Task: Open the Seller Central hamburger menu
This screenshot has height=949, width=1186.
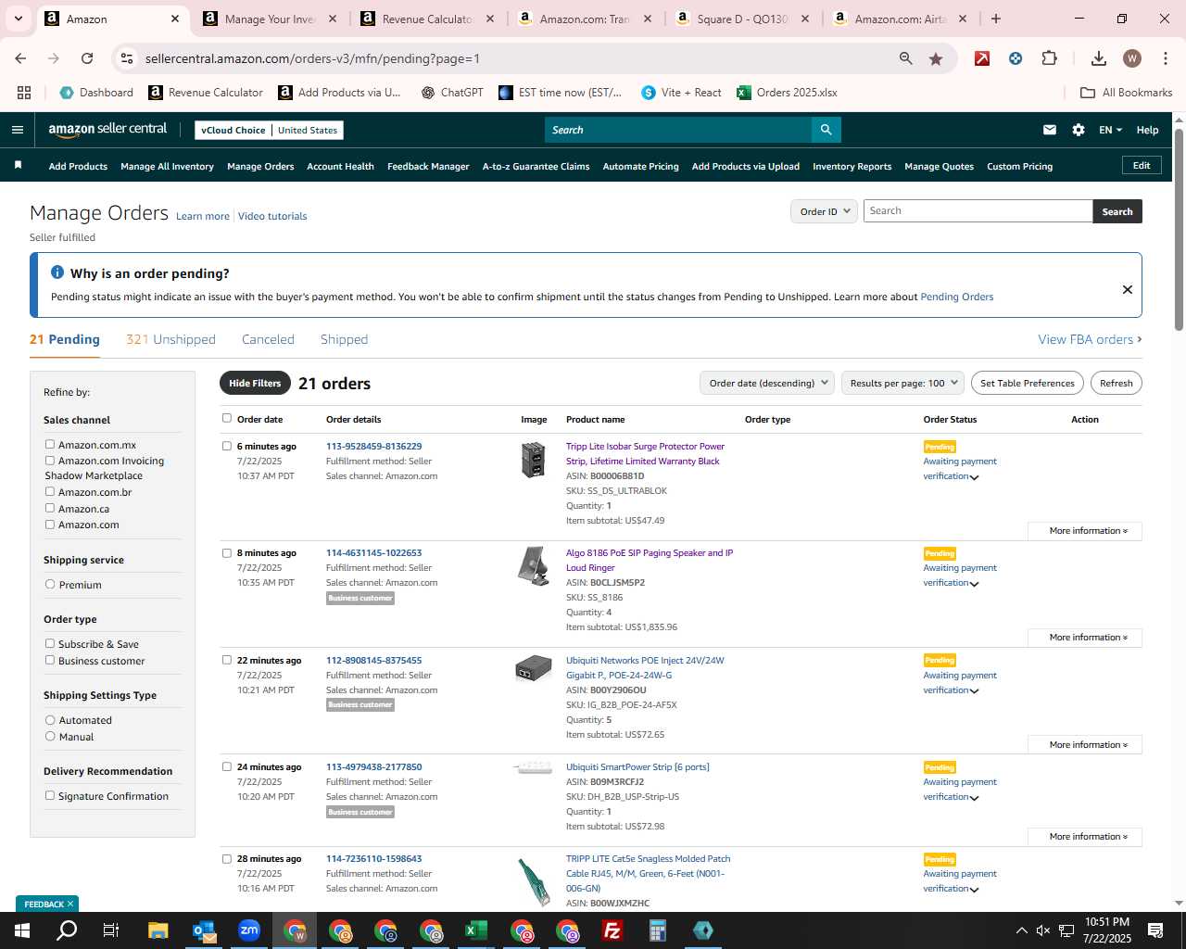Action: (17, 130)
